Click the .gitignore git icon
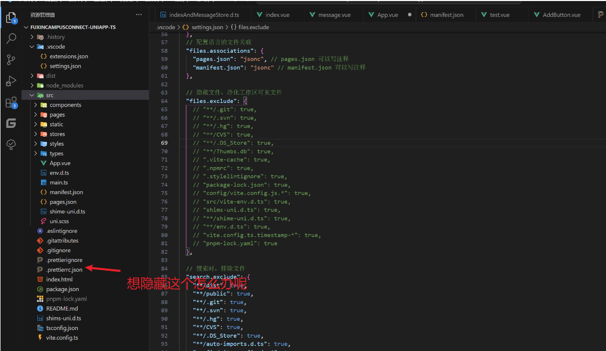 pyautogui.click(x=40, y=251)
